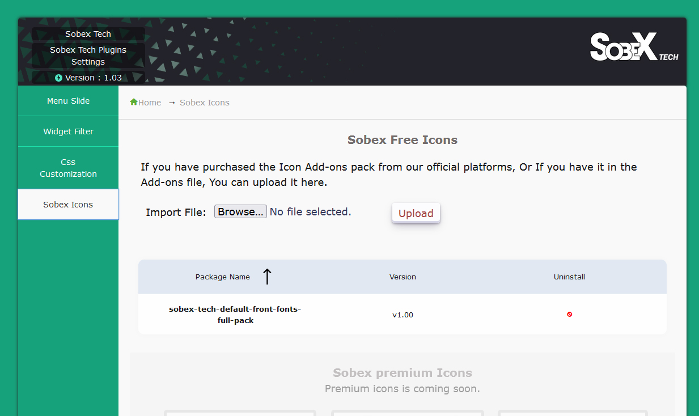
Task: Open the Menu Slide tab
Action: [69, 101]
